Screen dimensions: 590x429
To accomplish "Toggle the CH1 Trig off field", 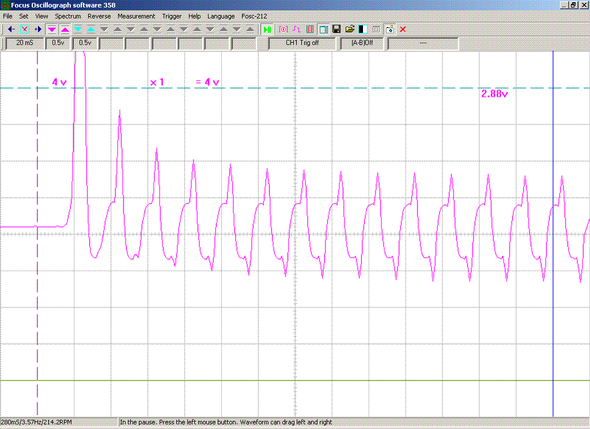I will [x=302, y=43].
